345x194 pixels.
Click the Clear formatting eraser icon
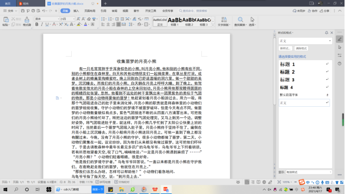[89, 19]
